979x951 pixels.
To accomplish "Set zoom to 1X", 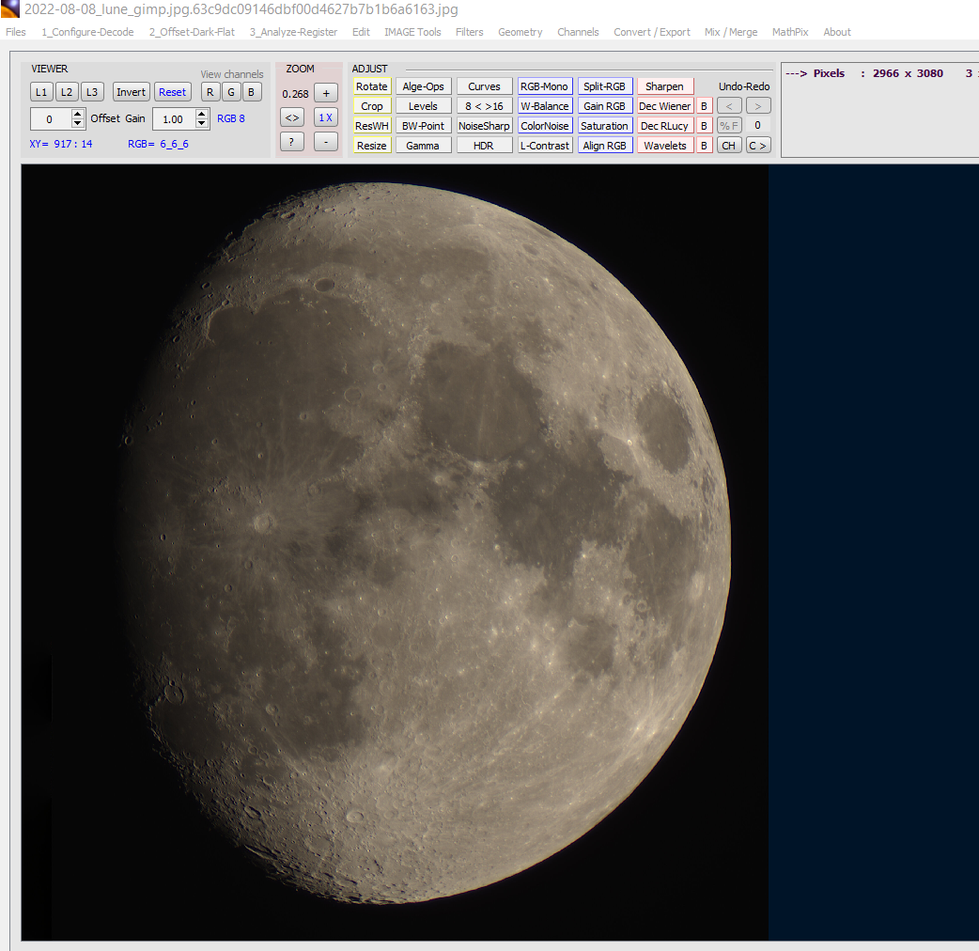I will [325, 117].
